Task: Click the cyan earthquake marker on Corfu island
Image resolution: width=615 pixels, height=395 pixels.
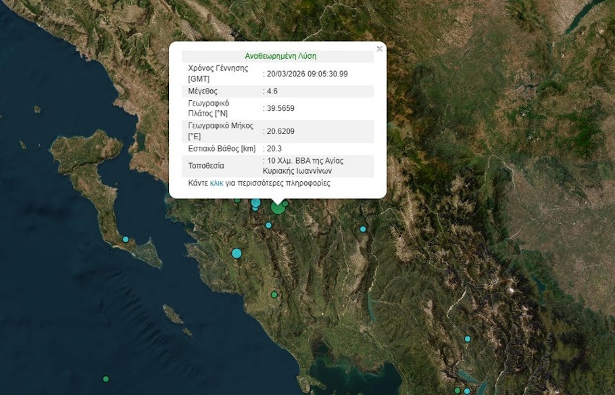Action: 126,239
